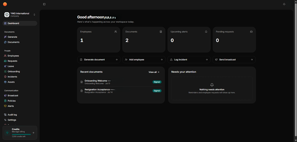Click the Nothing needs attention bell icon
Viewport: 297px width, 142px height.
coord(212,85)
